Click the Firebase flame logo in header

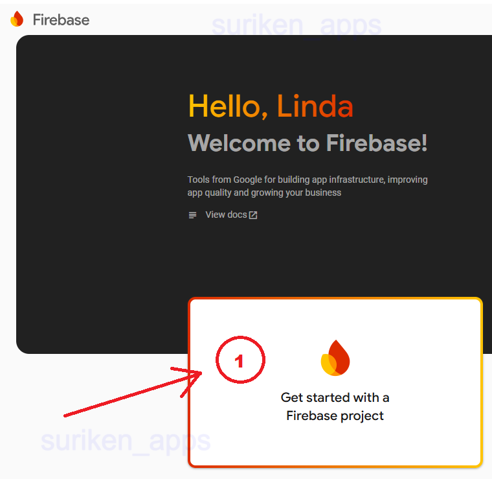point(17,19)
